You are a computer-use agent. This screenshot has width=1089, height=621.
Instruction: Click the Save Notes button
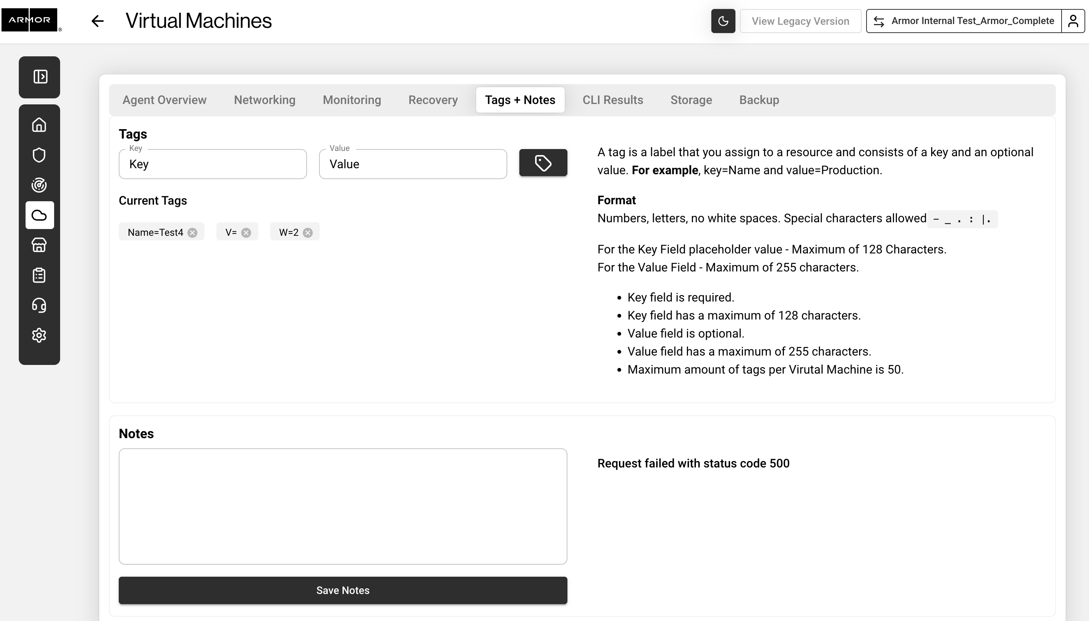(x=343, y=590)
